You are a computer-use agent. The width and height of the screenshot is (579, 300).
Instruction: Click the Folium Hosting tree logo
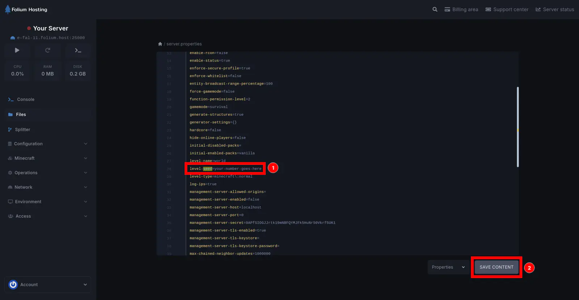click(x=8, y=9)
